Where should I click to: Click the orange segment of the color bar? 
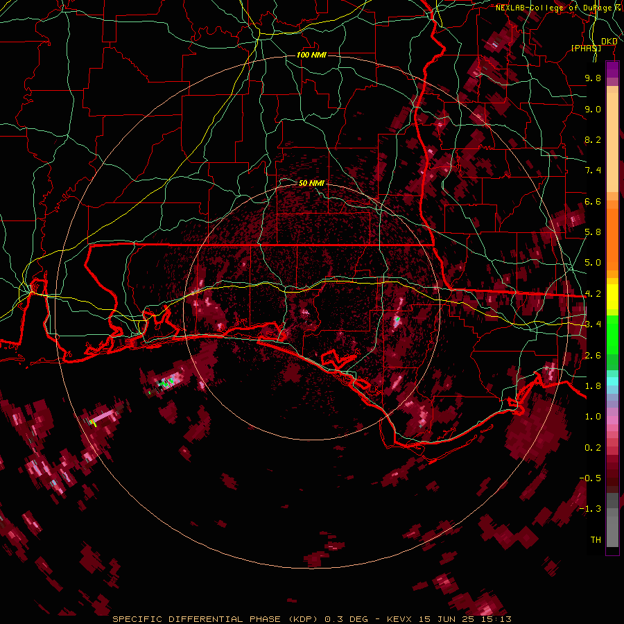coord(612,235)
